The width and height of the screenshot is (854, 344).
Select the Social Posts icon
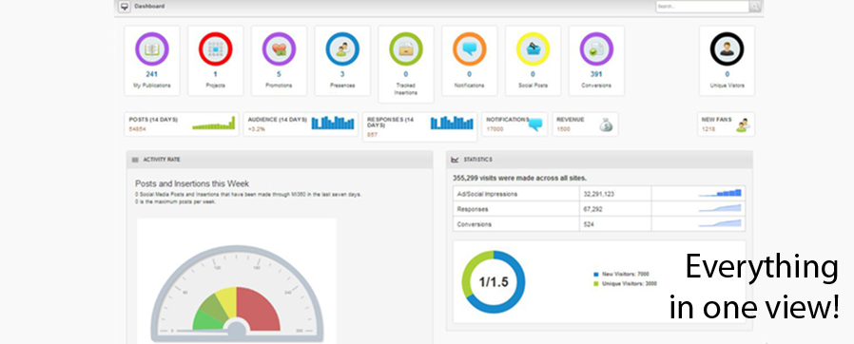(533, 49)
